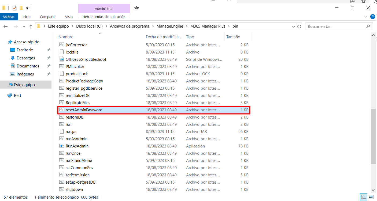Click the runOnce batch file icon
The height and width of the screenshot is (201, 377).
(62, 153)
